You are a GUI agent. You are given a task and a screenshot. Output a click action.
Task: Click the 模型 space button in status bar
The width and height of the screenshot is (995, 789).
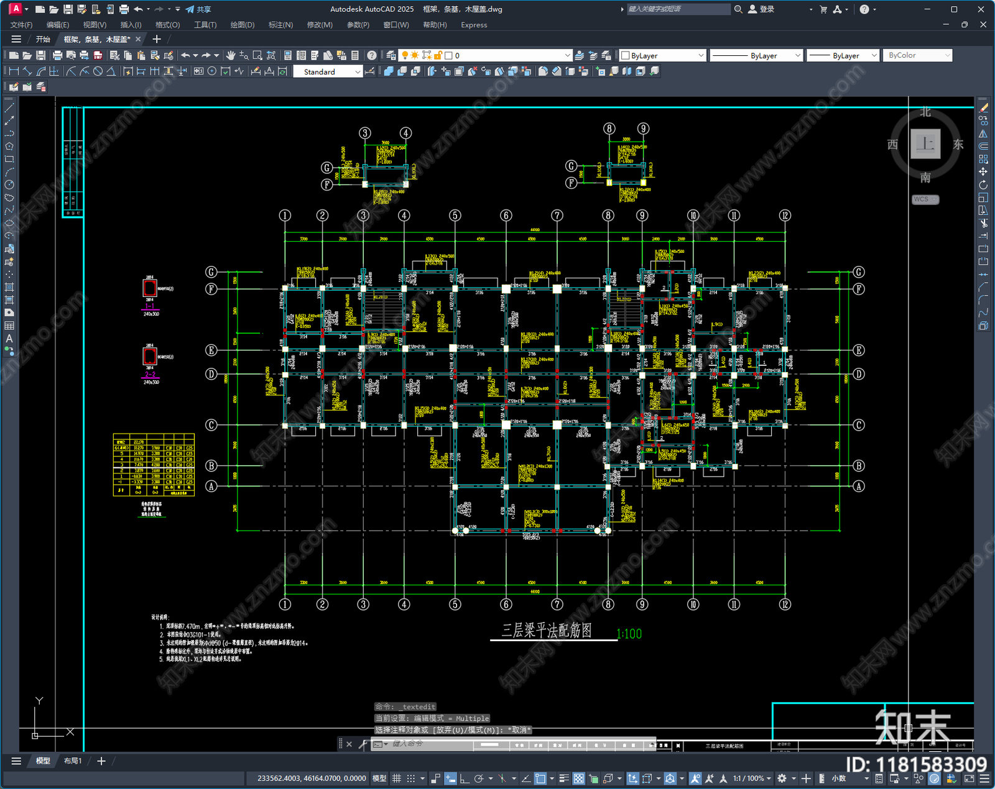(379, 778)
